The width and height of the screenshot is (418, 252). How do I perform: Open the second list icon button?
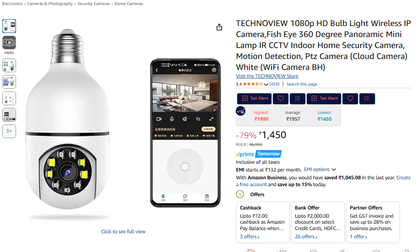367,99
